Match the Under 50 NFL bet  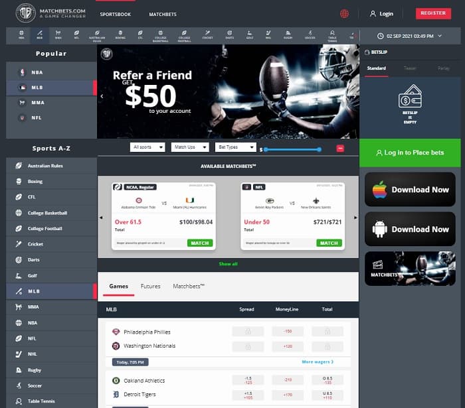tap(329, 243)
